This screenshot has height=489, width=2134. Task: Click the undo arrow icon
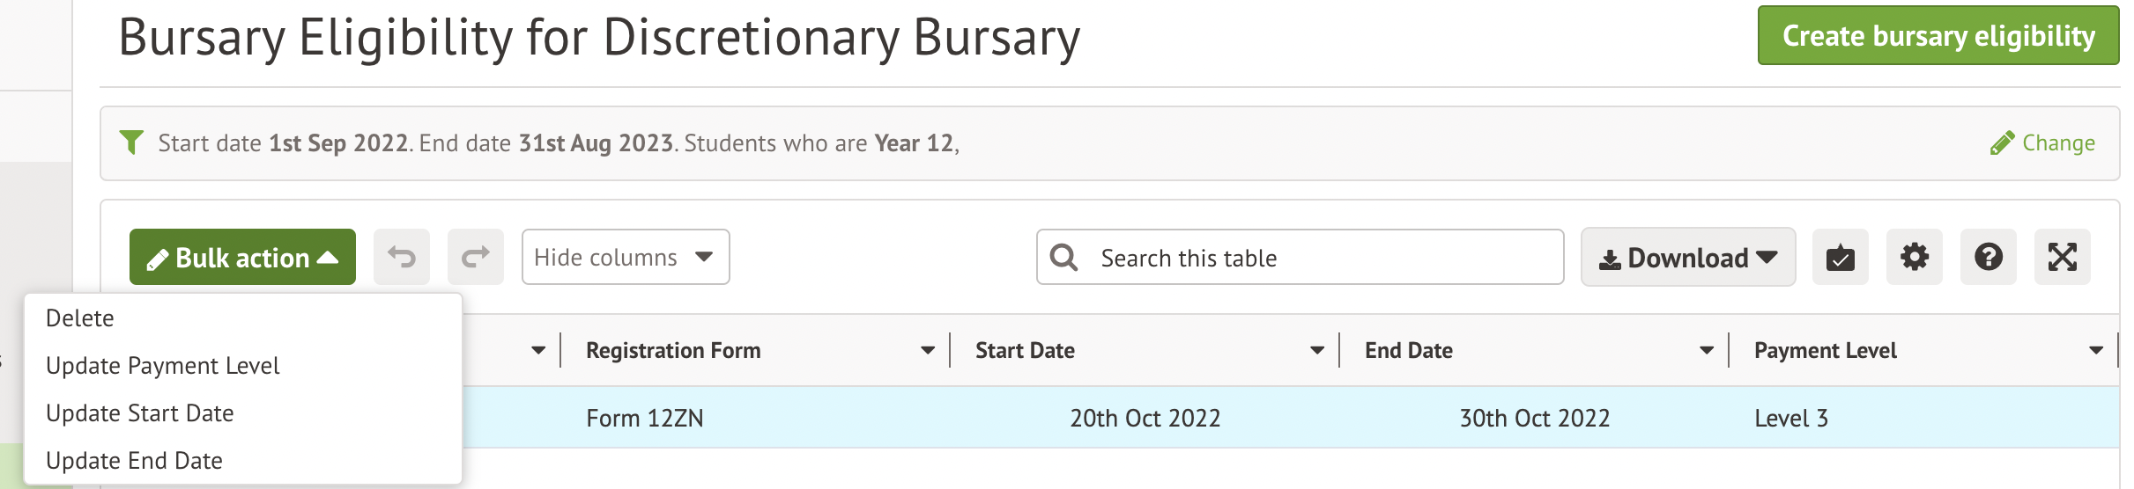[x=402, y=257]
